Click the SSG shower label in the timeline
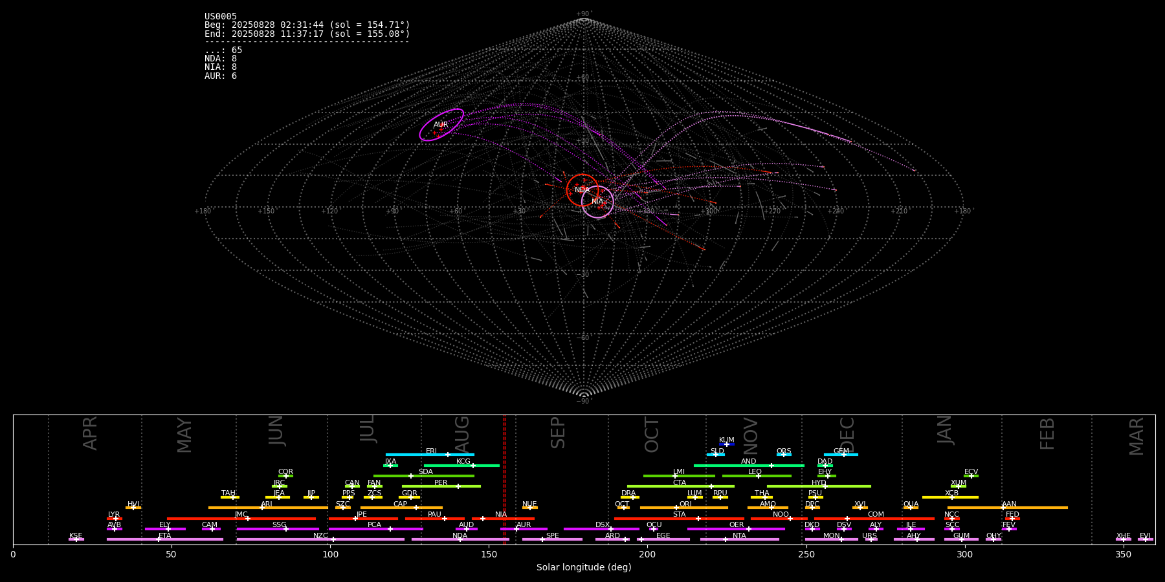 (280, 525)
